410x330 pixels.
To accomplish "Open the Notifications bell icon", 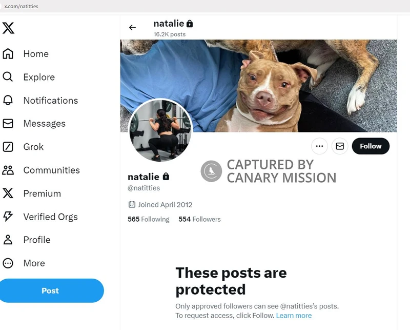I will click(8, 101).
